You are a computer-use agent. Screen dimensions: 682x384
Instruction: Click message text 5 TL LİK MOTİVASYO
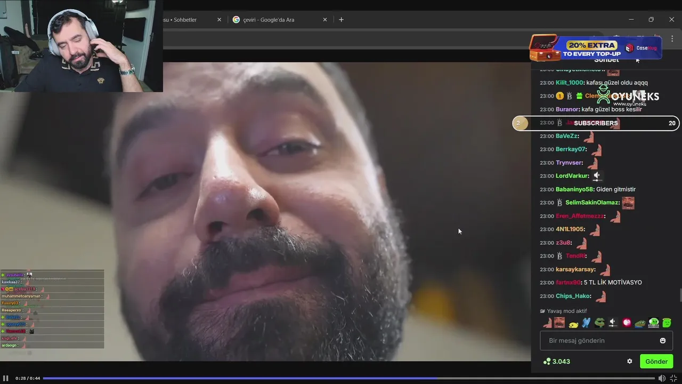613,283
